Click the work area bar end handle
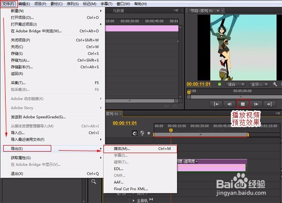The height and width of the screenshot is (203, 282). coord(248,135)
